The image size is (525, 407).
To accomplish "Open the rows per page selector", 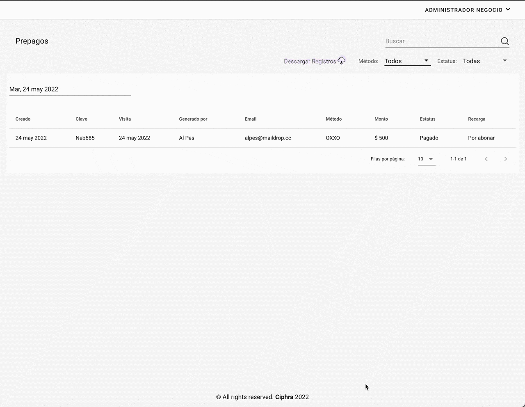I will 426,159.
